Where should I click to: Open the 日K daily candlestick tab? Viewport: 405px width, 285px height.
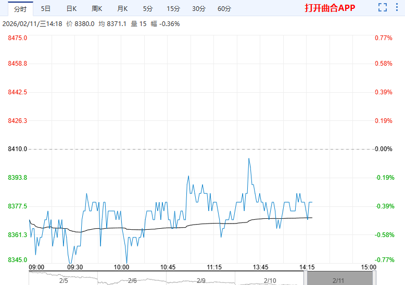[71, 9]
